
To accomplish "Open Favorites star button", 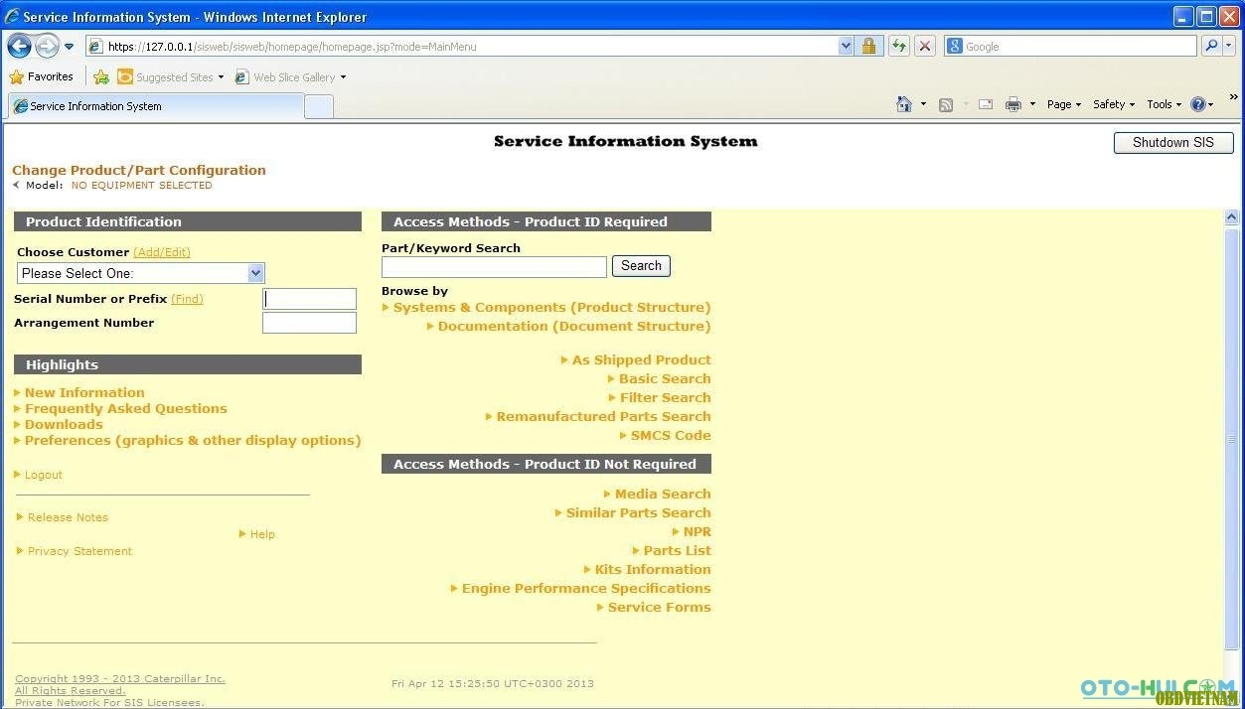I will point(41,76).
